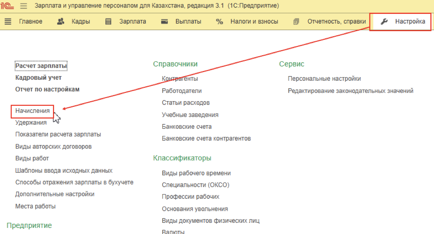Open Учебные заведения directory
Viewport: 434px width, 234px height.
pos(190,115)
